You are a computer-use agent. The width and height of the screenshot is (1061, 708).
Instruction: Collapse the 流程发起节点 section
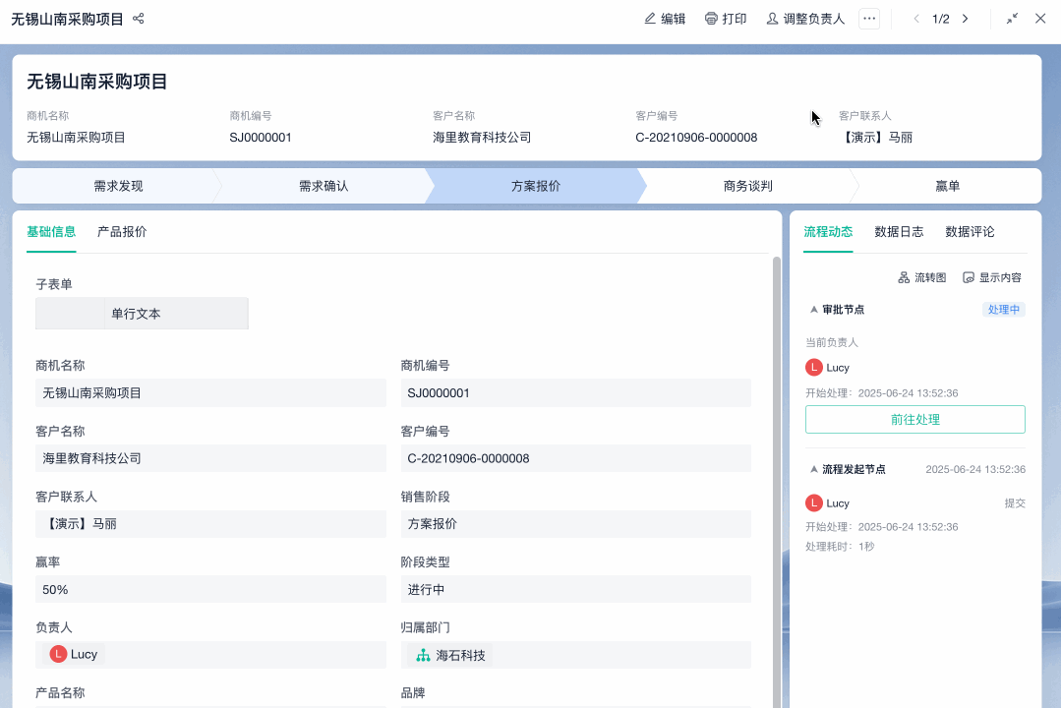pos(814,469)
